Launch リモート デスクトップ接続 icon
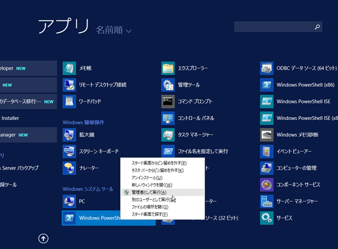338x249 pixels. (x=69, y=85)
